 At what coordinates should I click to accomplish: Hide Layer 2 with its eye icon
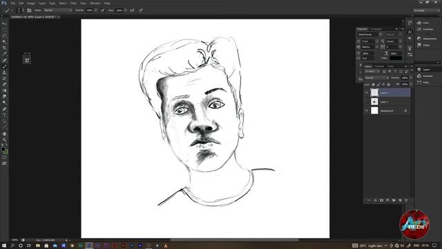point(367,92)
